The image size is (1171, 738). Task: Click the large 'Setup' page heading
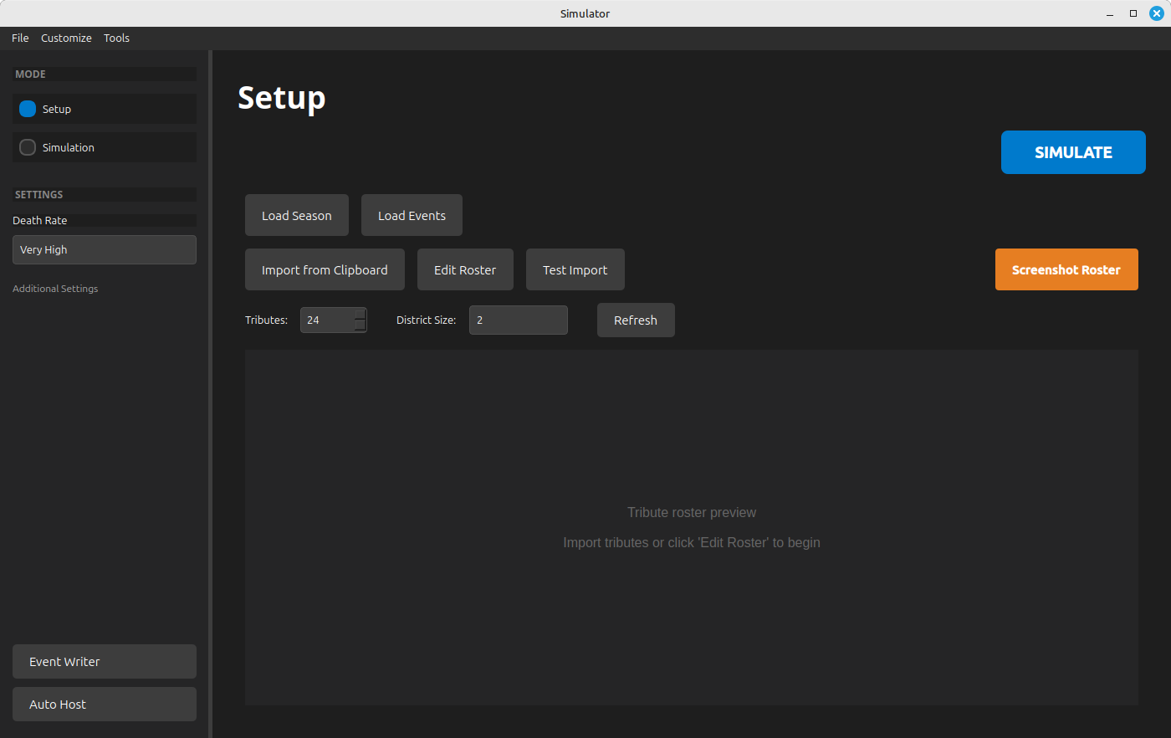[282, 99]
